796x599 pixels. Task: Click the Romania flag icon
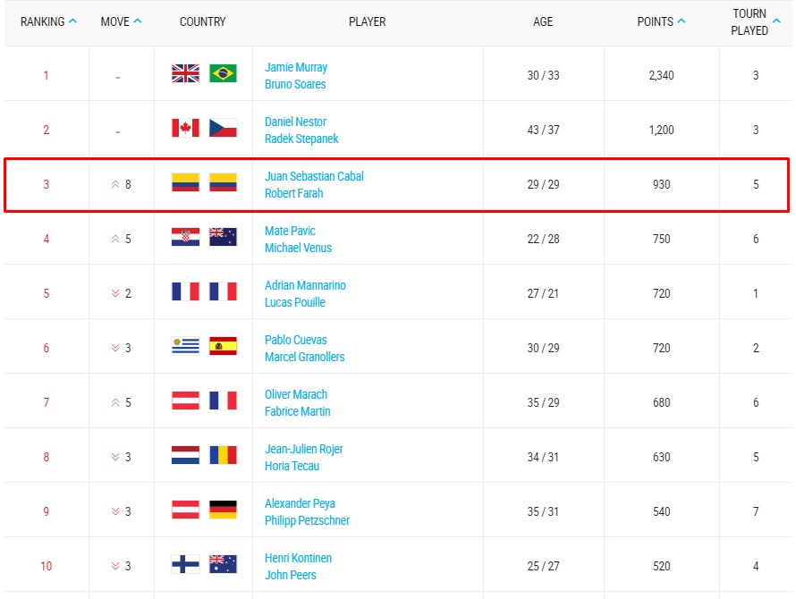(223, 455)
